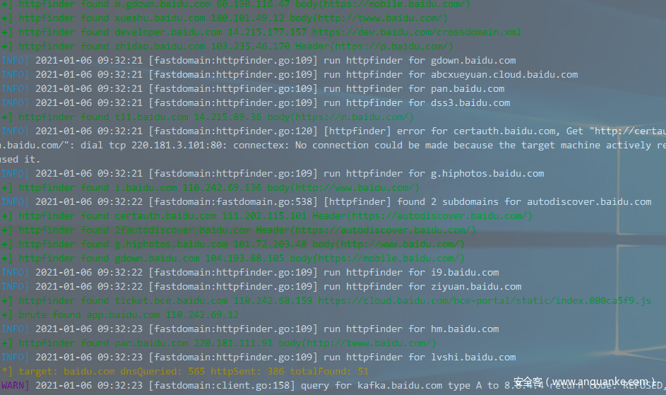Click 'httpfinder found certauth.baidu.com' green line
666x395 pixels.
click(266, 216)
